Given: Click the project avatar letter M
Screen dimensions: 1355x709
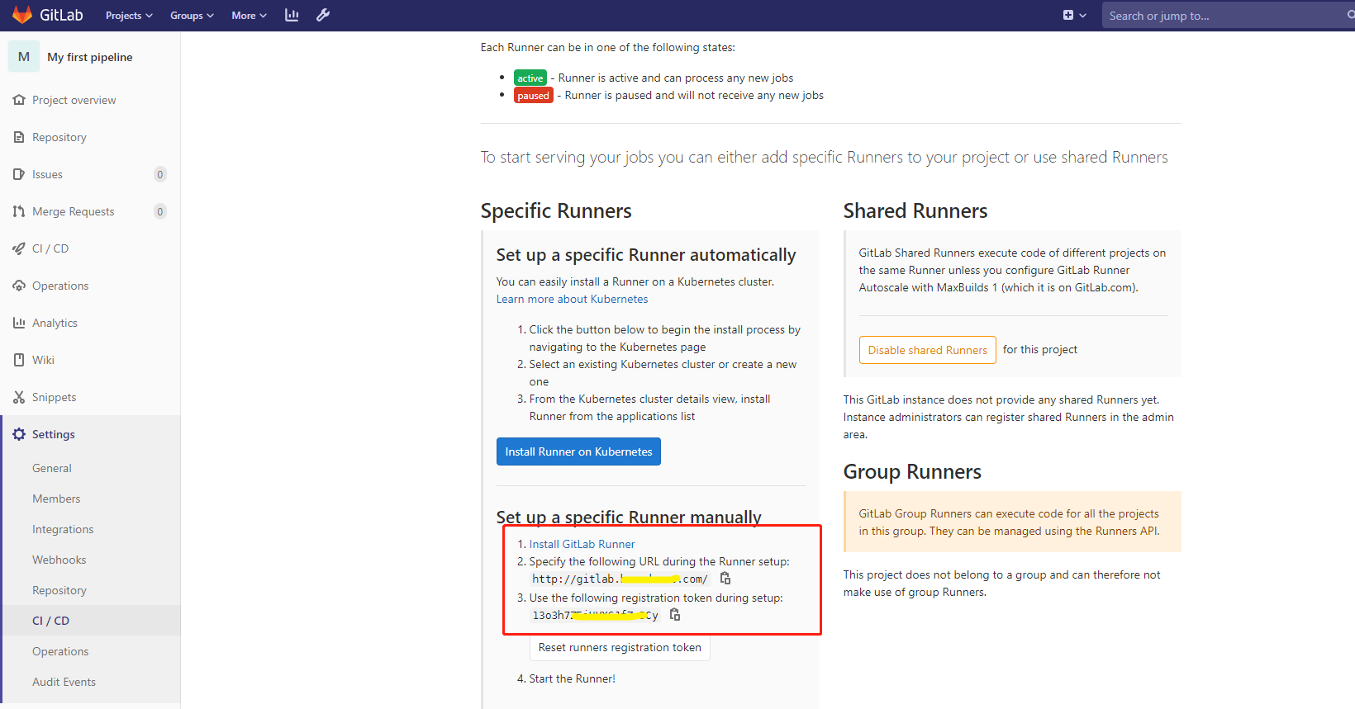Looking at the screenshot, I should click(x=24, y=56).
